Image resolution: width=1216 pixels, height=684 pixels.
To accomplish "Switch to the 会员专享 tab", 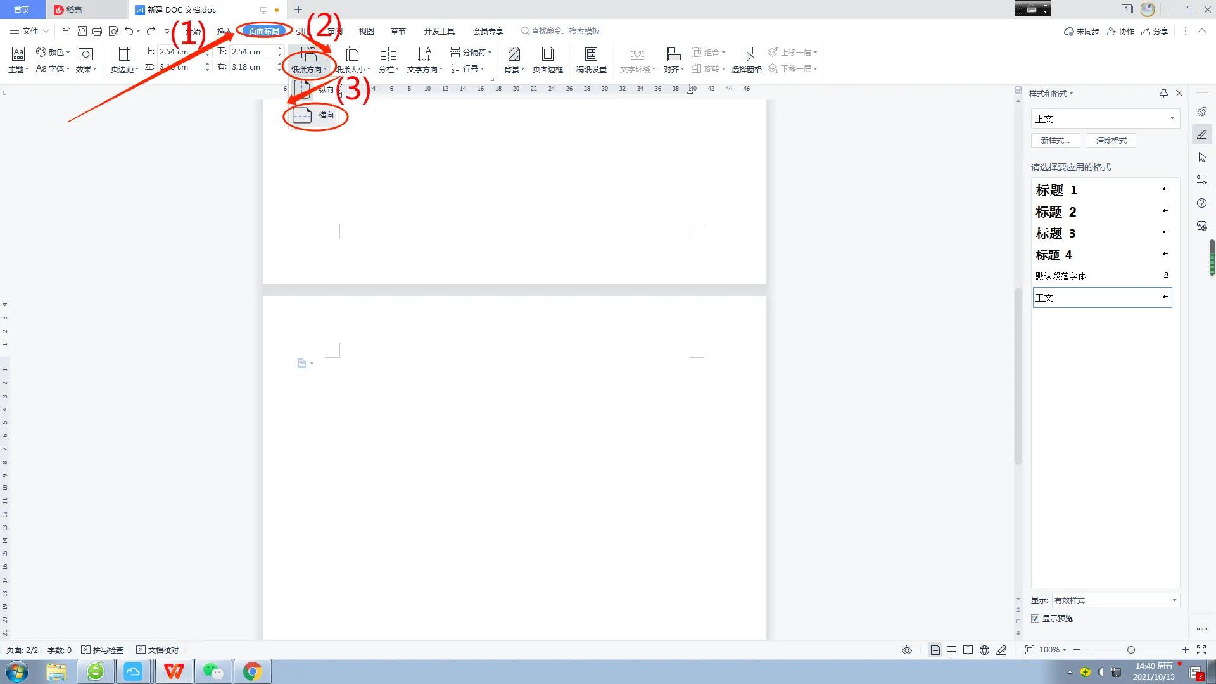I will (488, 31).
